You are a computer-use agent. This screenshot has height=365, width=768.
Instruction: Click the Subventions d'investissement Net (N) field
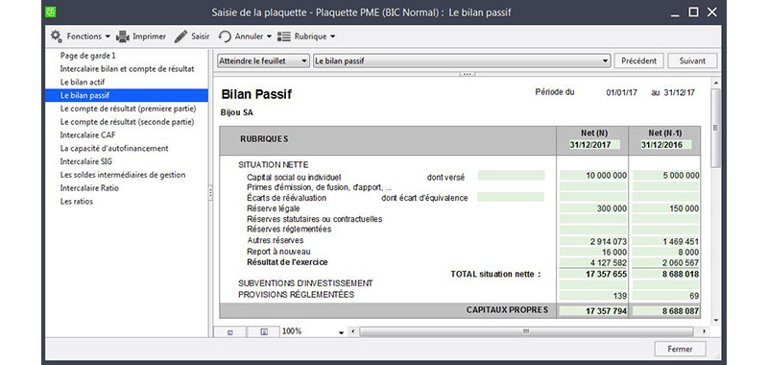[593, 284]
